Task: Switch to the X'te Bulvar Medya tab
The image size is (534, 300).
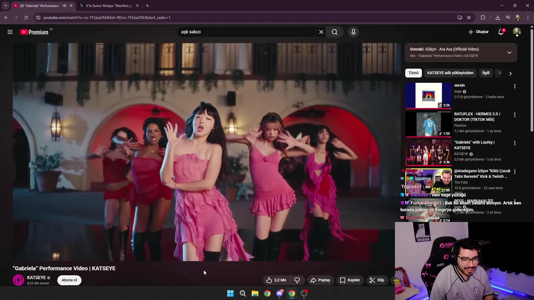Action: (x=110, y=6)
